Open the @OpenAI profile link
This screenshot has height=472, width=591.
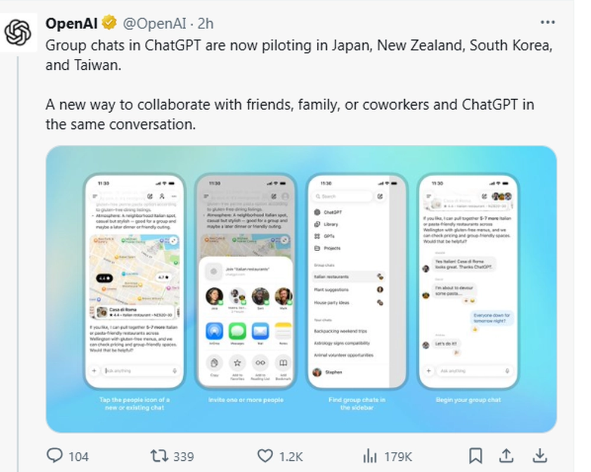pos(154,24)
